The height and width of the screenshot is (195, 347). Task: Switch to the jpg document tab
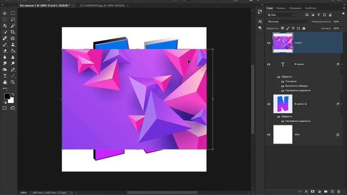(102, 5)
